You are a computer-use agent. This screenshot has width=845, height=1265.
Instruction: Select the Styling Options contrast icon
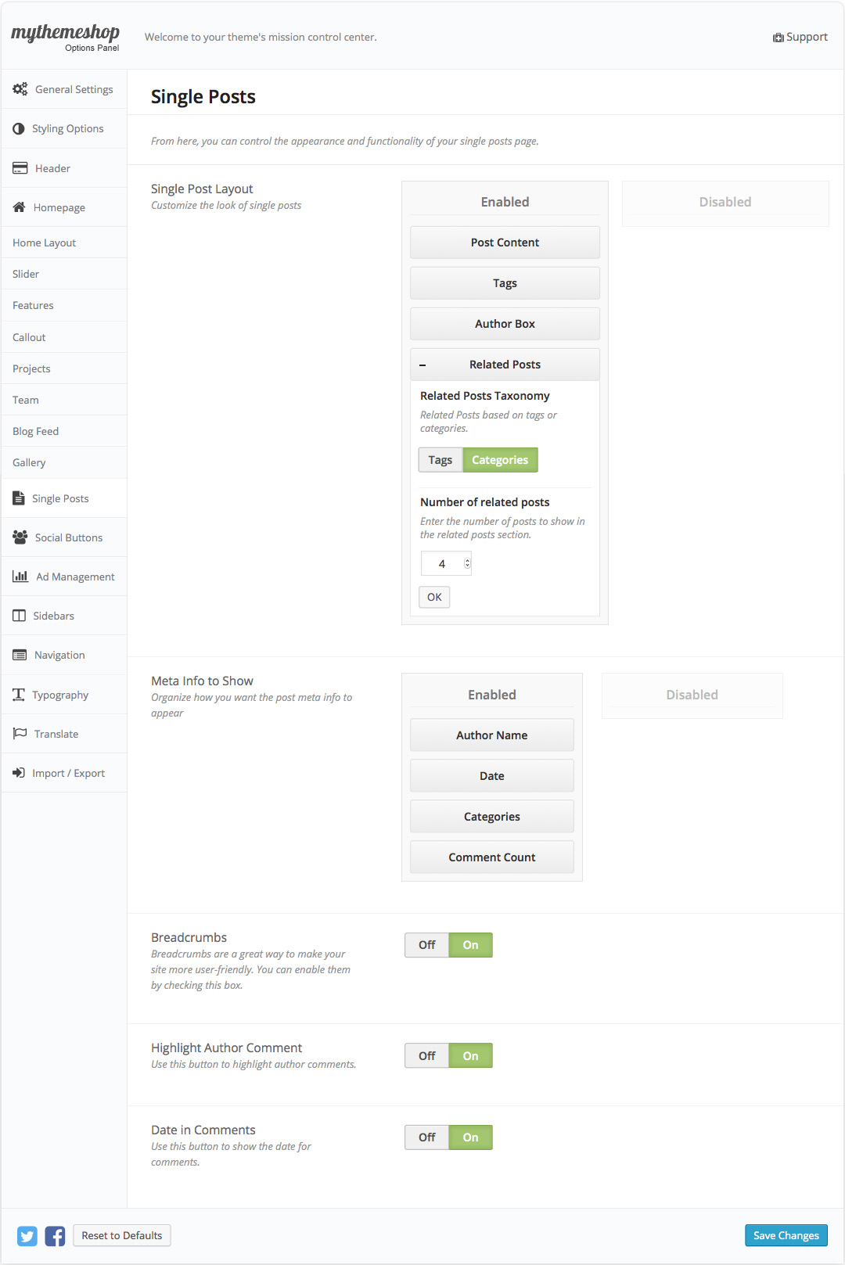pyautogui.click(x=18, y=128)
